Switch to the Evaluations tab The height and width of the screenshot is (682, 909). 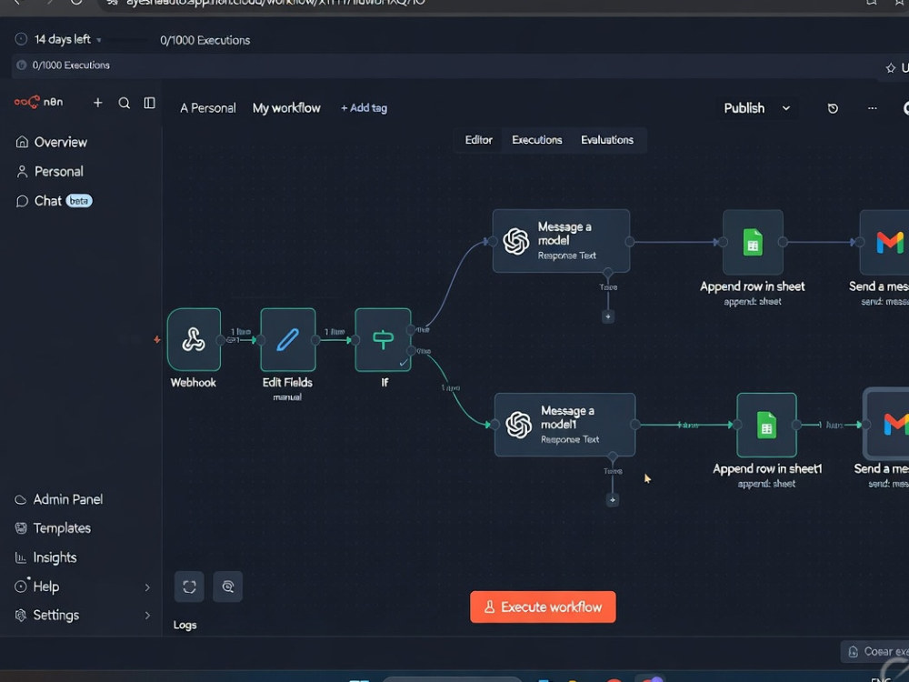point(607,140)
